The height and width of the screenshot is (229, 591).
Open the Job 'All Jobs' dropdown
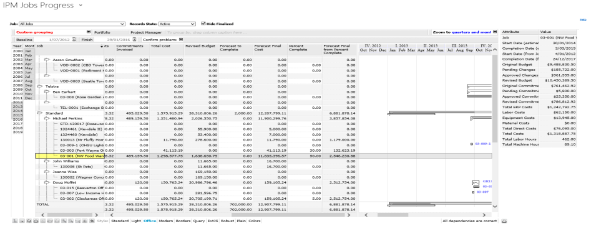(x=72, y=24)
